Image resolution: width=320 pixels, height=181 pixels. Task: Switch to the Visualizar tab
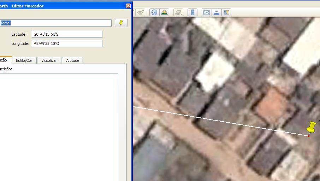point(49,60)
